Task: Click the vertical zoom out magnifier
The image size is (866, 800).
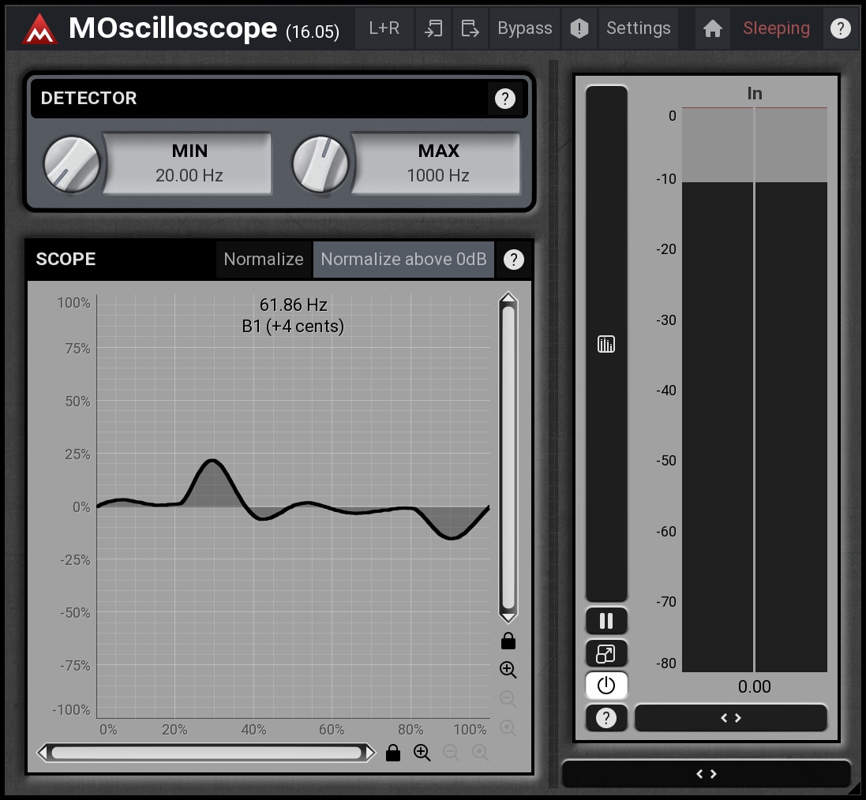Action: click(508, 699)
